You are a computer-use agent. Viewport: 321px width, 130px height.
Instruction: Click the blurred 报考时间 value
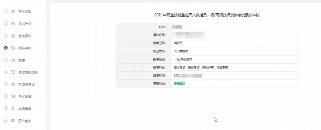coord(188,76)
